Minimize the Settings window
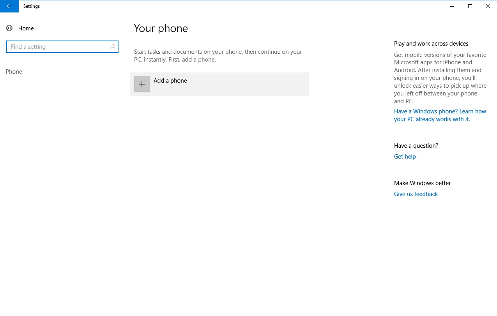Image resolution: width=497 pixels, height=316 pixels. pos(452,6)
